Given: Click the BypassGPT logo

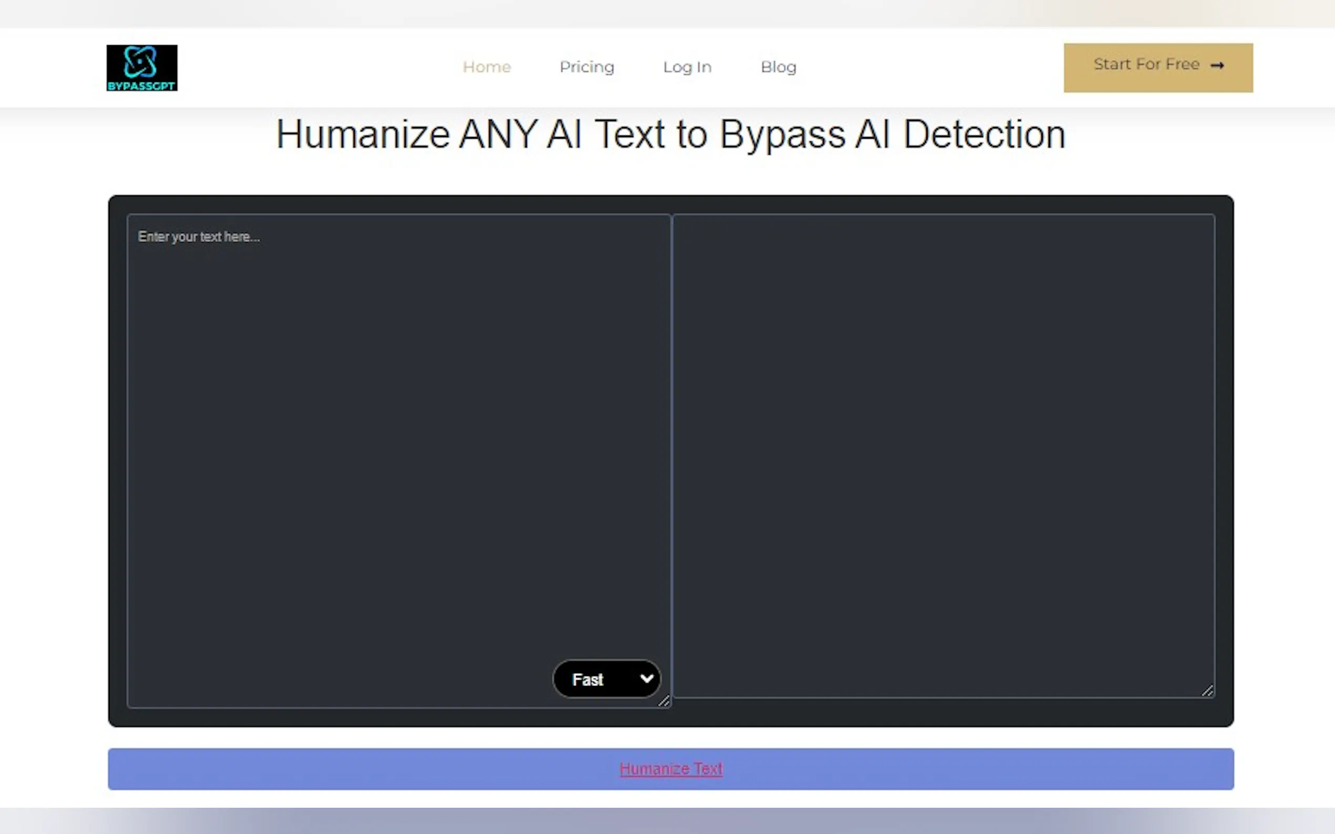Looking at the screenshot, I should coord(142,68).
